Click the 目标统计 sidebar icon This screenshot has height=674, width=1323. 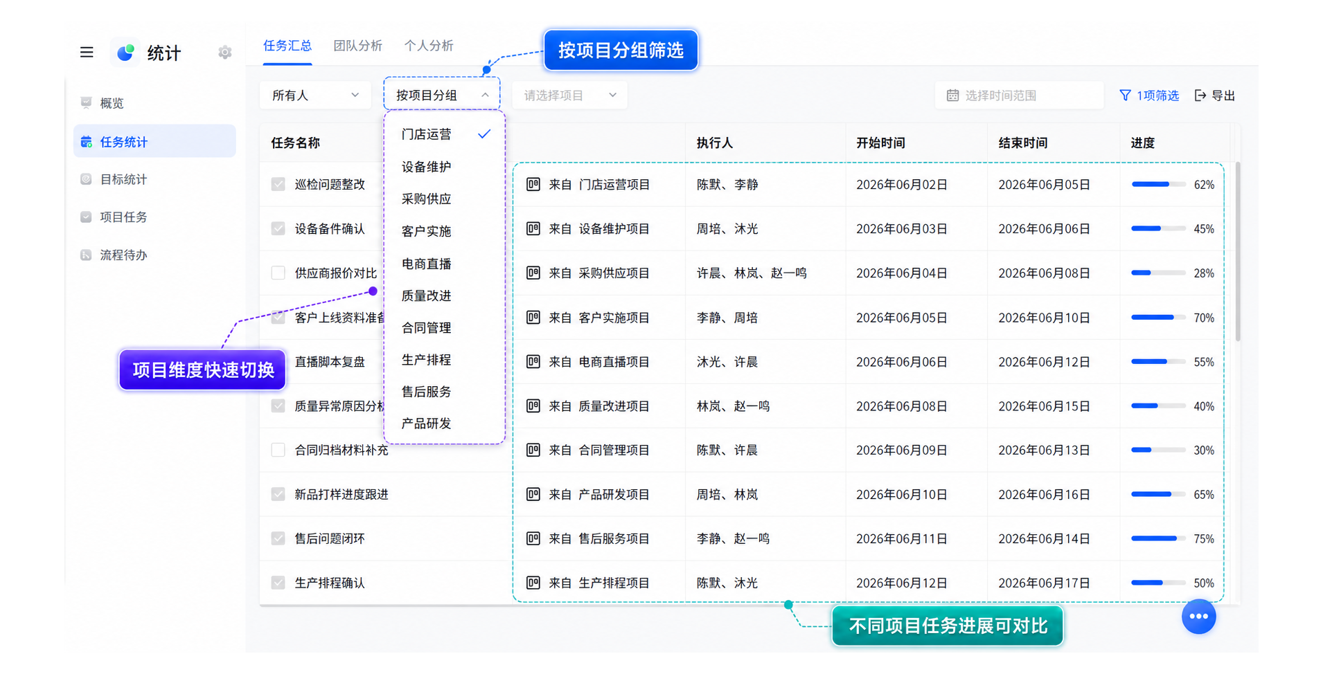tap(86, 179)
